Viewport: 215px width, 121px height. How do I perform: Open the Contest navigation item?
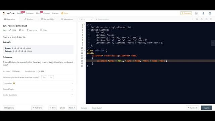(46, 13)
